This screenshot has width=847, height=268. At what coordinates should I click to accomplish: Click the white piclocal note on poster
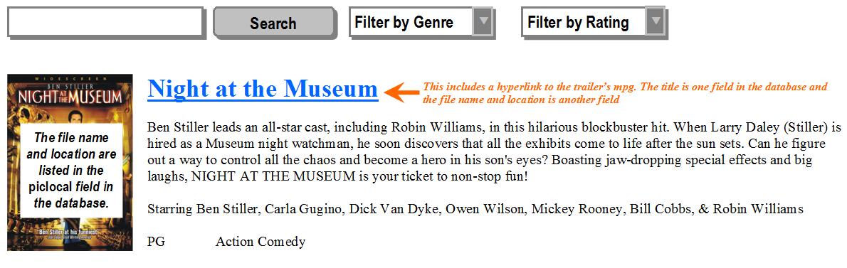pos(71,171)
